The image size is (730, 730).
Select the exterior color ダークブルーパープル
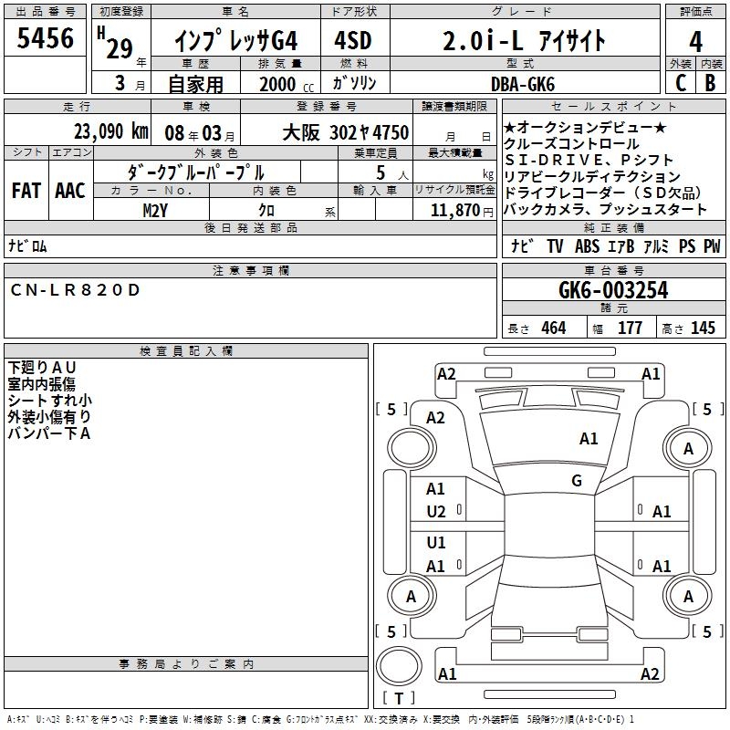pyautogui.click(x=195, y=172)
